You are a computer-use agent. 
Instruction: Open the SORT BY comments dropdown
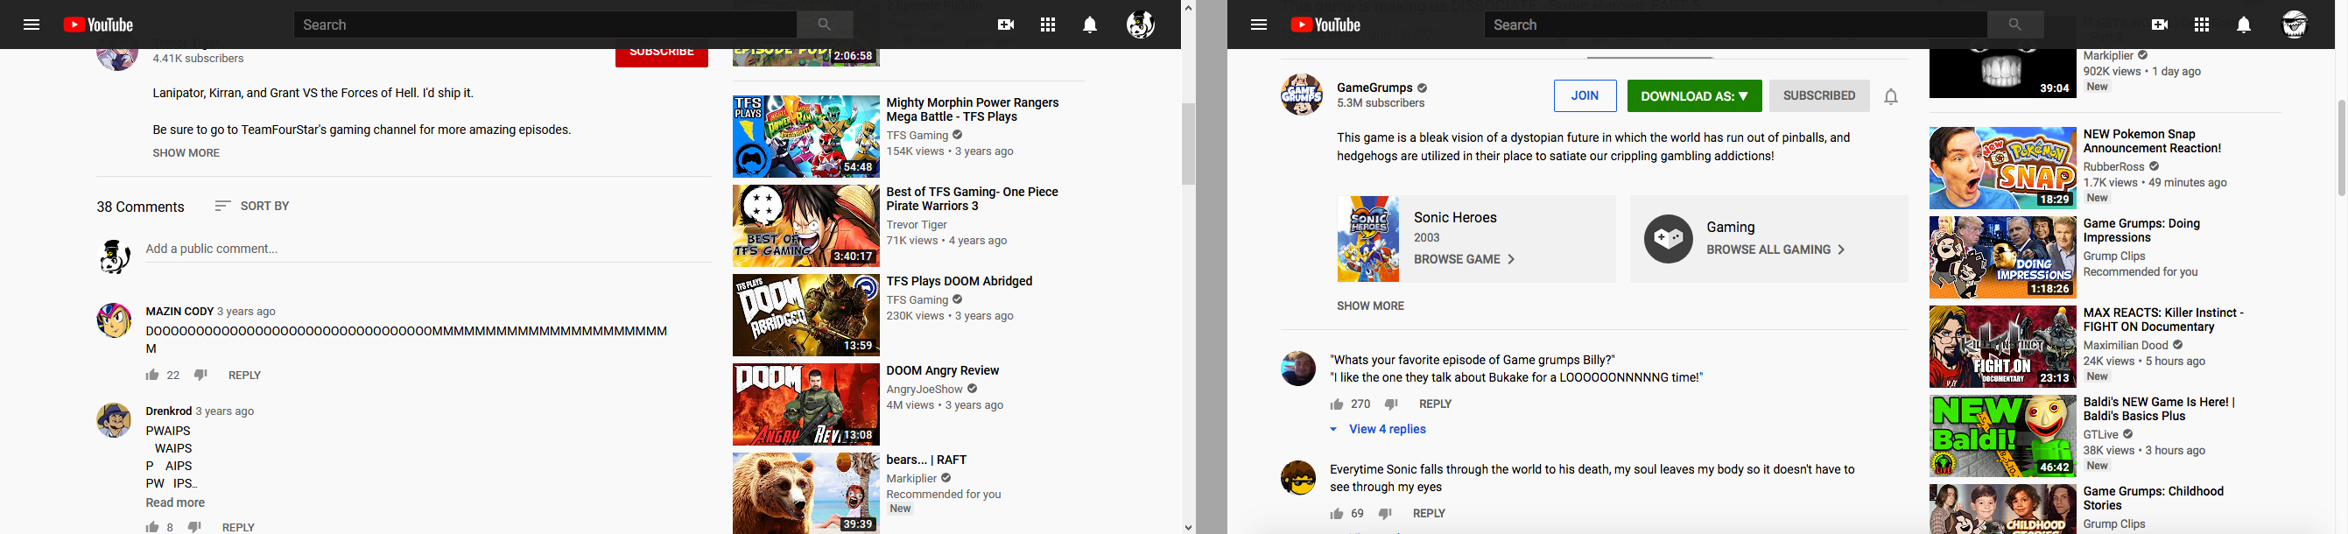pos(252,206)
